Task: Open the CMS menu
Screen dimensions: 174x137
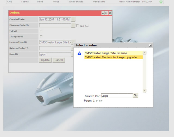Action: 10,2
